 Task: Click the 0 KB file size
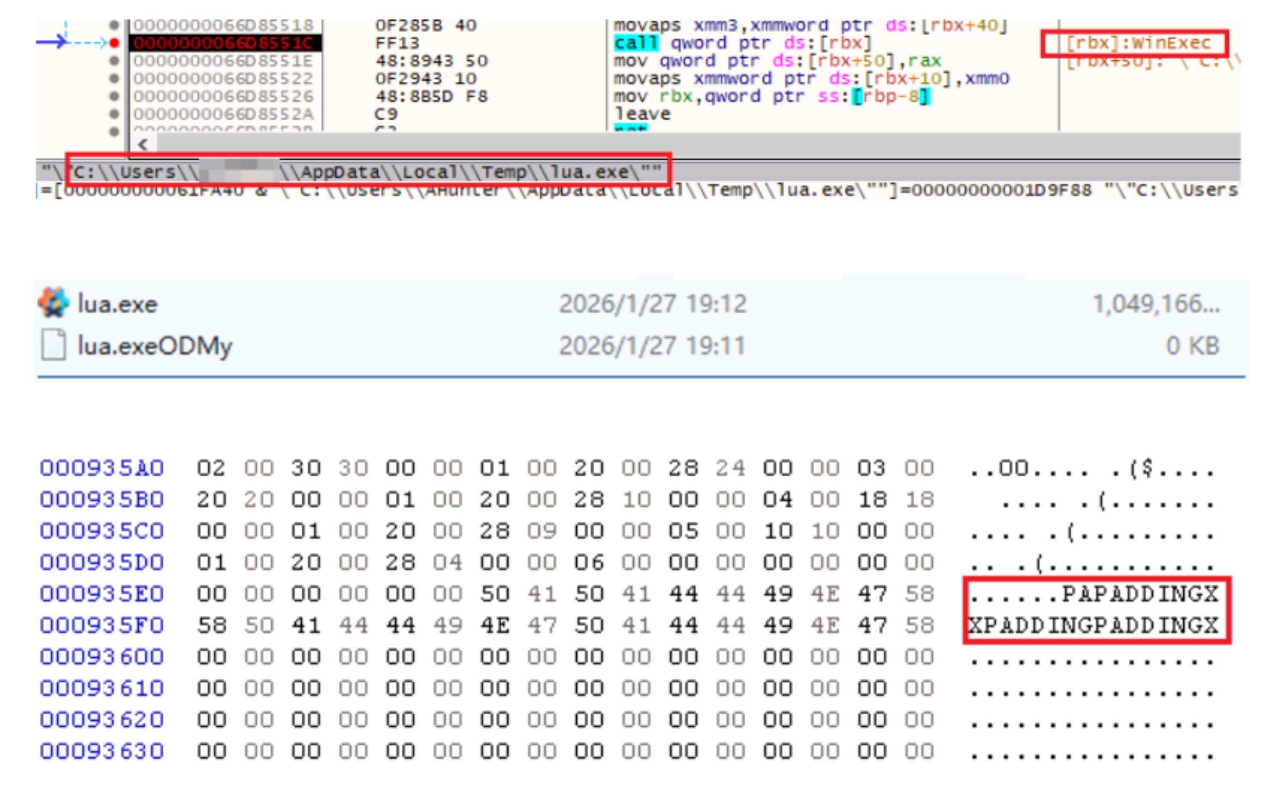coord(1193,346)
